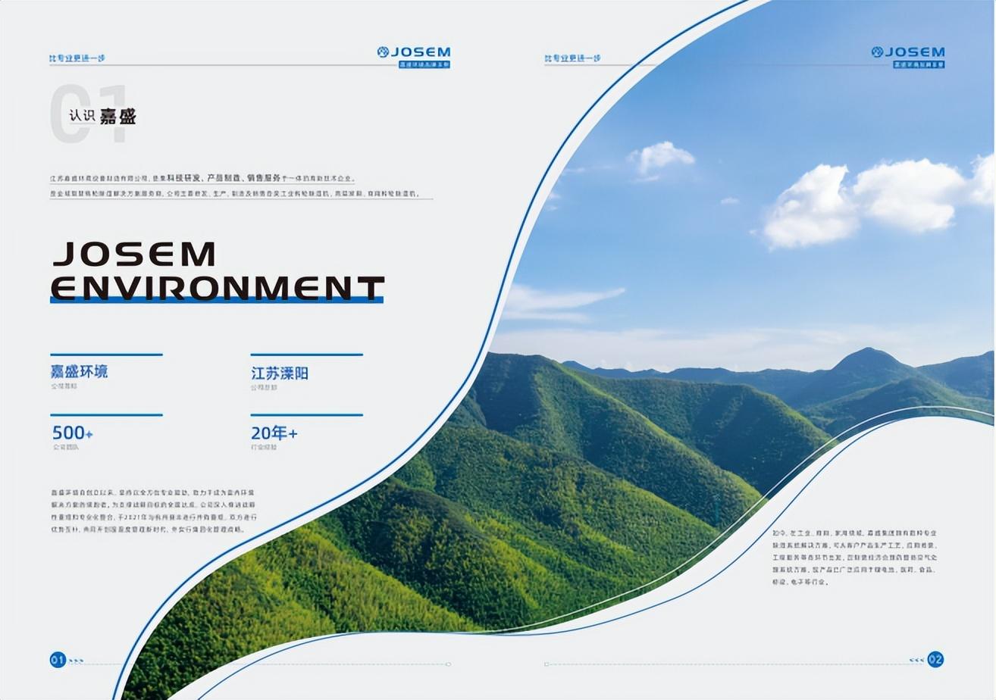This screenshot has height=700, width=996.
Task: Click the blue 01 page number badge
Action: (x=58, y=660)
